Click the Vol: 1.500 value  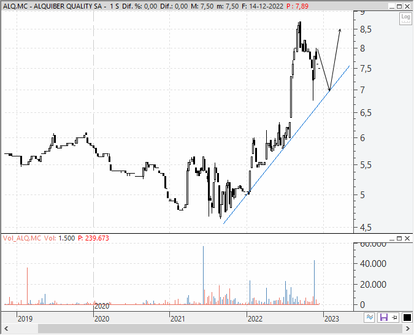tap(59, 238)
